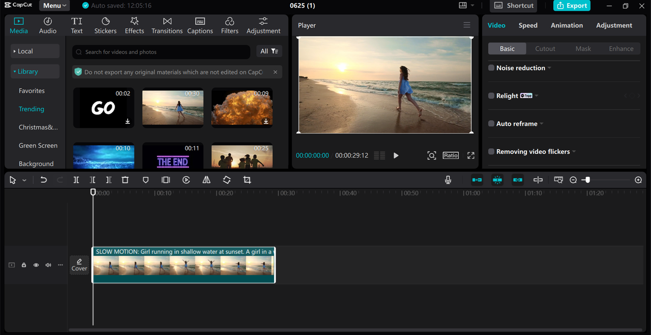Select the Split tool in the timeline toolbar
Viewport: 651px width, 335px height.
coord(76,180)
